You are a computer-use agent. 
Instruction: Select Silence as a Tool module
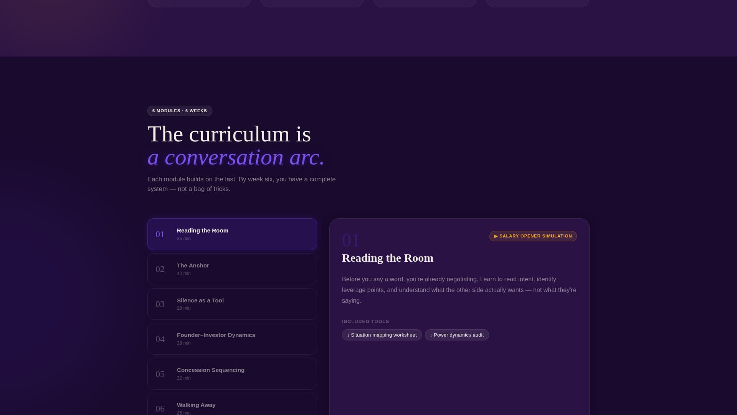tap(232, 304)
